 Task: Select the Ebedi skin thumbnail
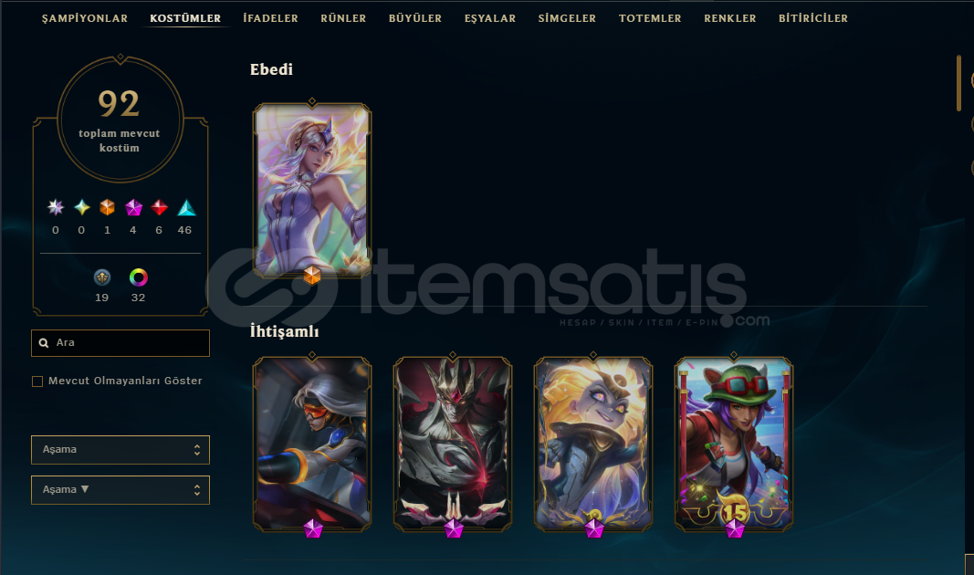pyautogui.click(x=312, y=190)
